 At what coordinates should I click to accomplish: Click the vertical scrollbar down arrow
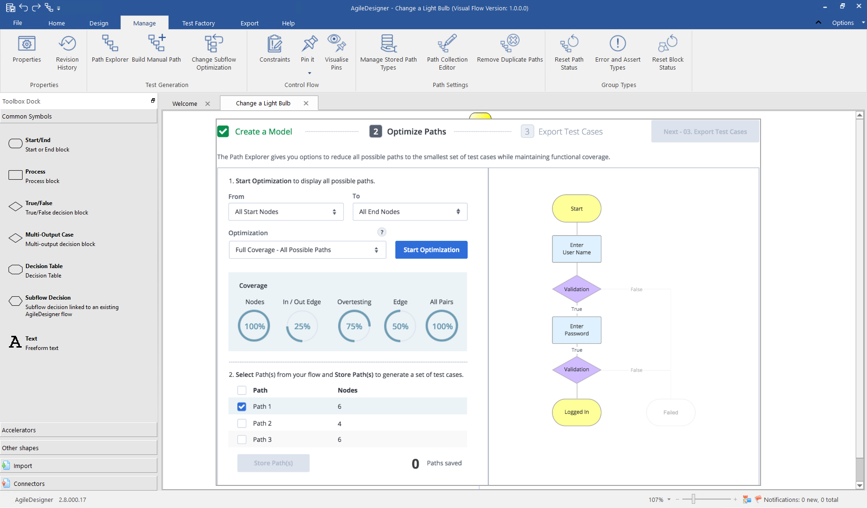(x=859, y=485)
